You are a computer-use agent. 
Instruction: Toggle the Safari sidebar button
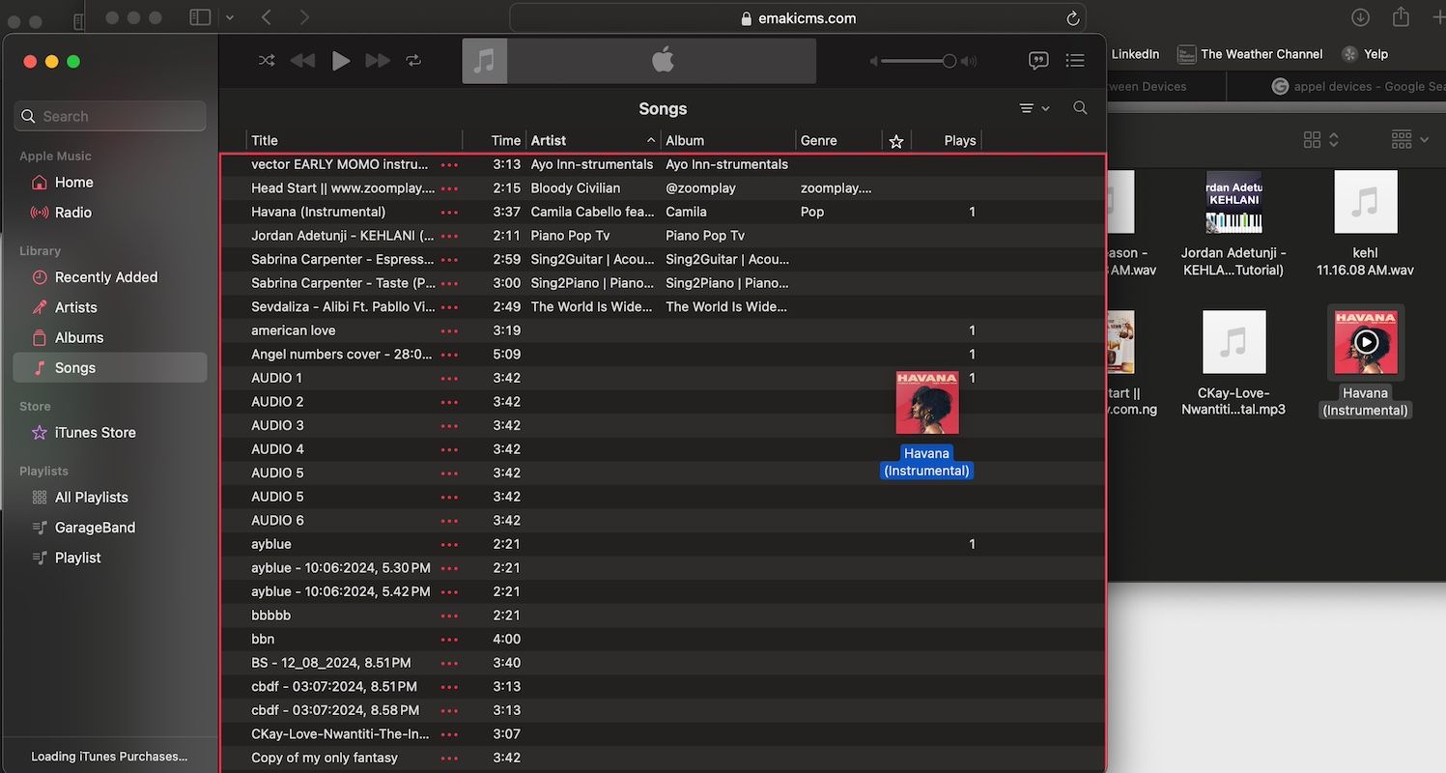200,17
